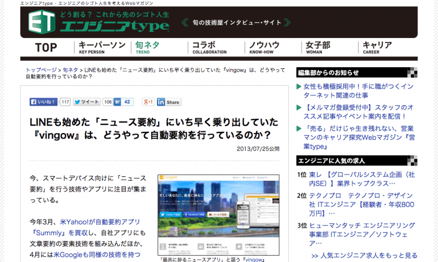Click the green arrow beside メルマガ登録受付中
Screen dimensions: 438x262
(x=299, y=108)
